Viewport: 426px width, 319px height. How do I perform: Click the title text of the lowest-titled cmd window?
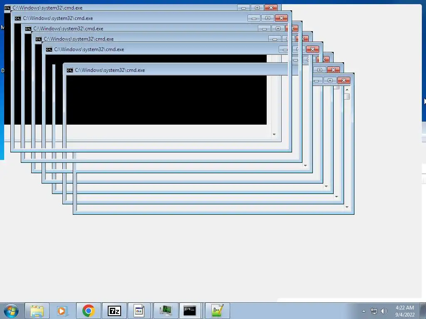click(110, 70)
